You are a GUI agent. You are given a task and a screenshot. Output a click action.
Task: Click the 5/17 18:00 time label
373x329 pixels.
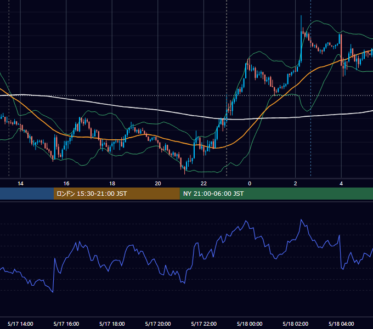112,324
